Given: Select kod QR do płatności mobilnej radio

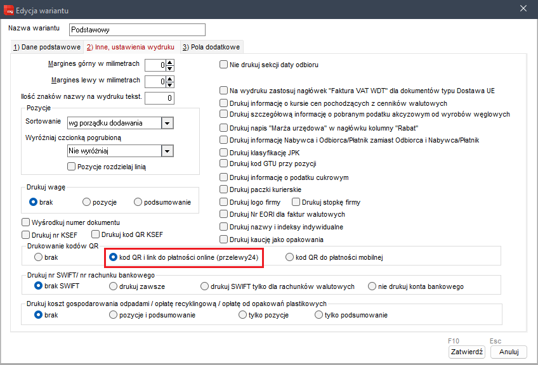Looking at the screenshot, I should 290,257.
